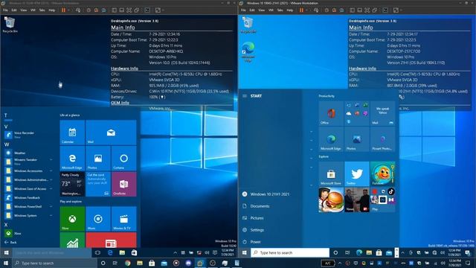
Task: Open Tabs menu in left VMware window
Action: (x=42, y=10)
